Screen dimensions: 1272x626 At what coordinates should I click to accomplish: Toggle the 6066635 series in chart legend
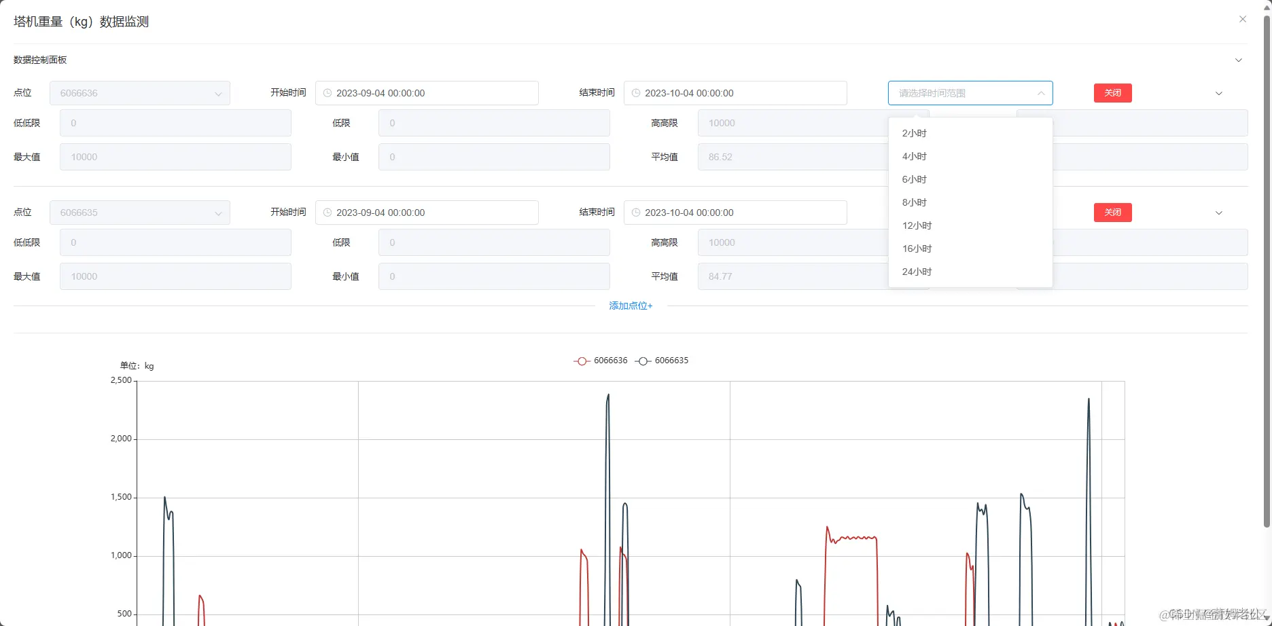coord(662,361)
